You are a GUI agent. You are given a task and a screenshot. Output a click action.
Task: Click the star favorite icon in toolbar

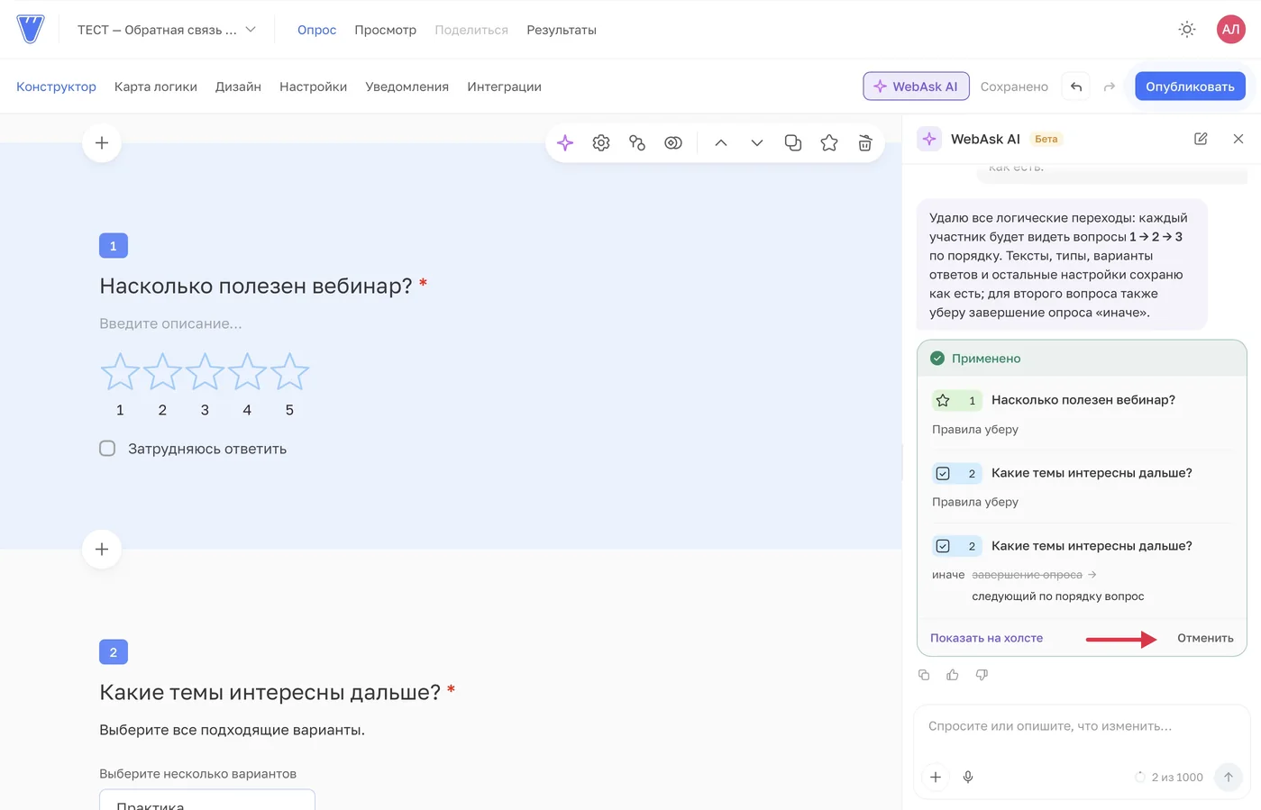[829, 143]
